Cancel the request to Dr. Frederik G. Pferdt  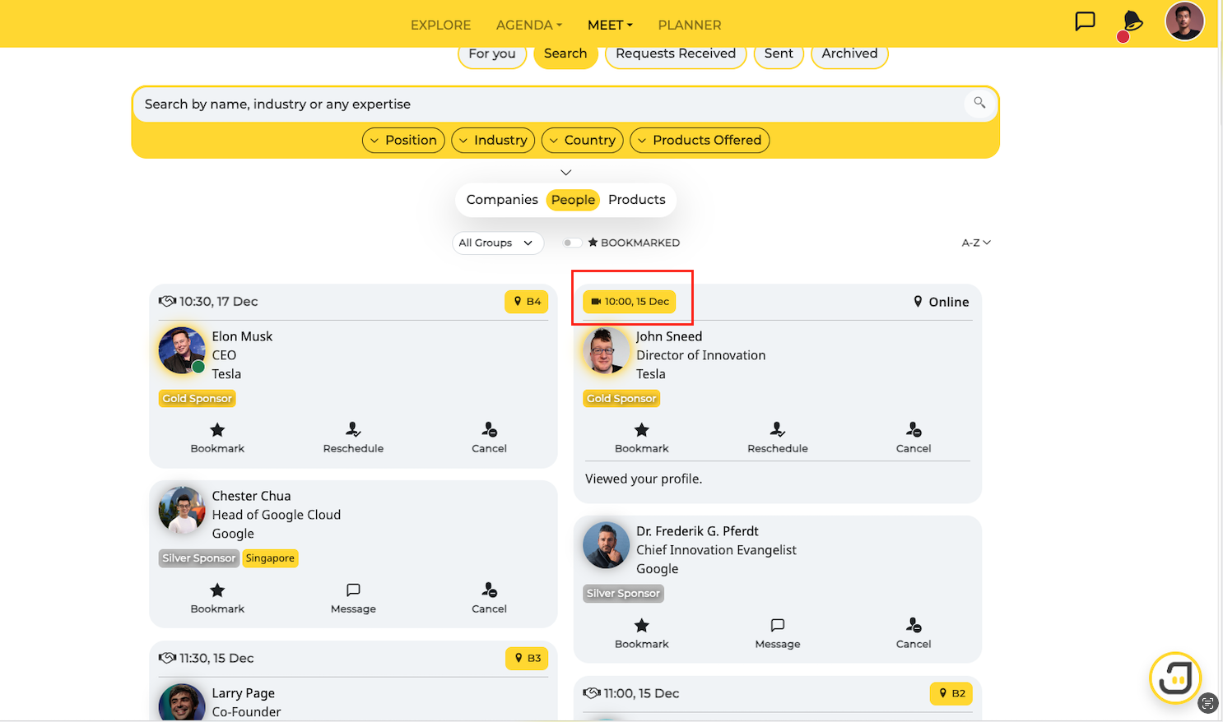914,633
